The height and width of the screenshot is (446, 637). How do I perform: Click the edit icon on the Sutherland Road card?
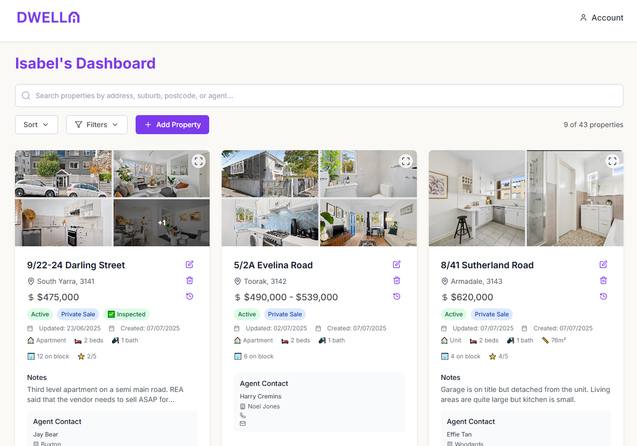603,264
